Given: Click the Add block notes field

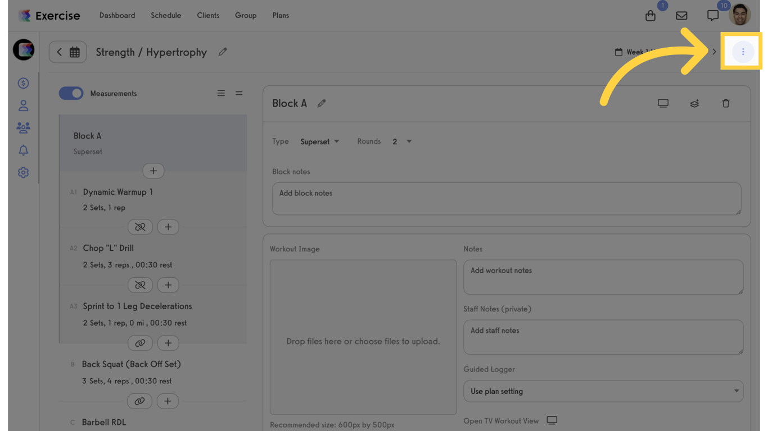Looking at the screenshot, I should [507, 199].
